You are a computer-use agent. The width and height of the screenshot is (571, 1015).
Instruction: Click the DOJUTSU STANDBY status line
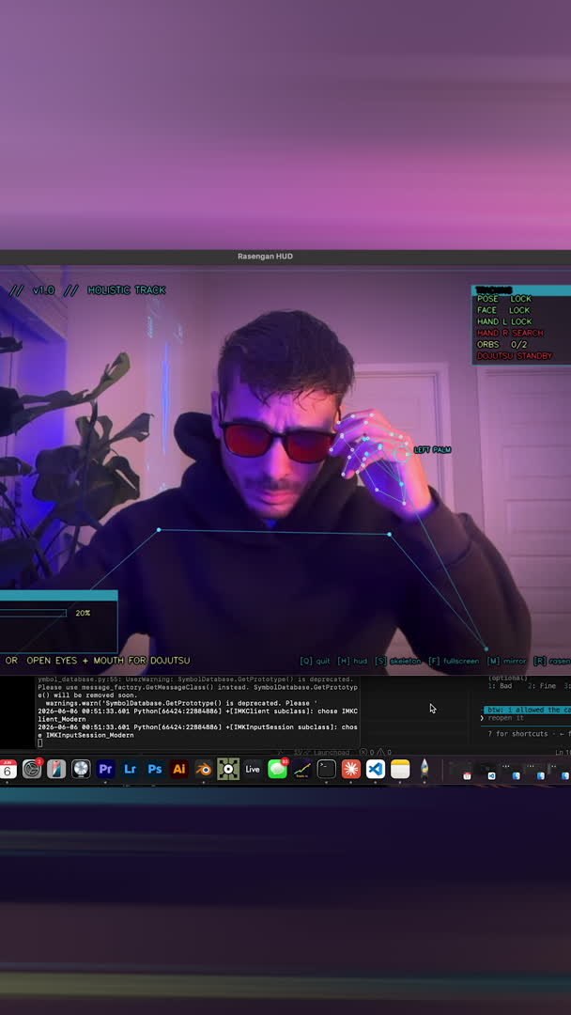pos(515,356)
